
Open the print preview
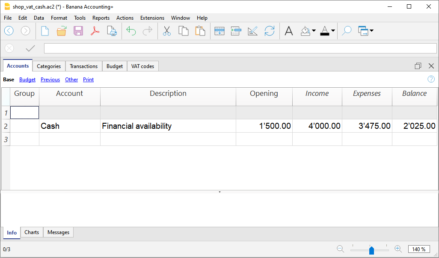pos(112,31)
